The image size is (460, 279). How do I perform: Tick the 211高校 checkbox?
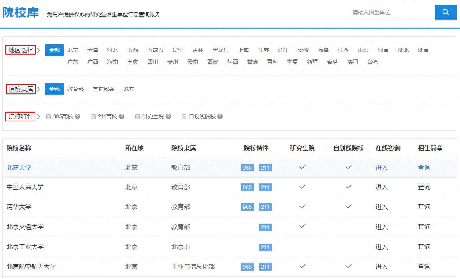pyautogui.click(x=93, y=117)
